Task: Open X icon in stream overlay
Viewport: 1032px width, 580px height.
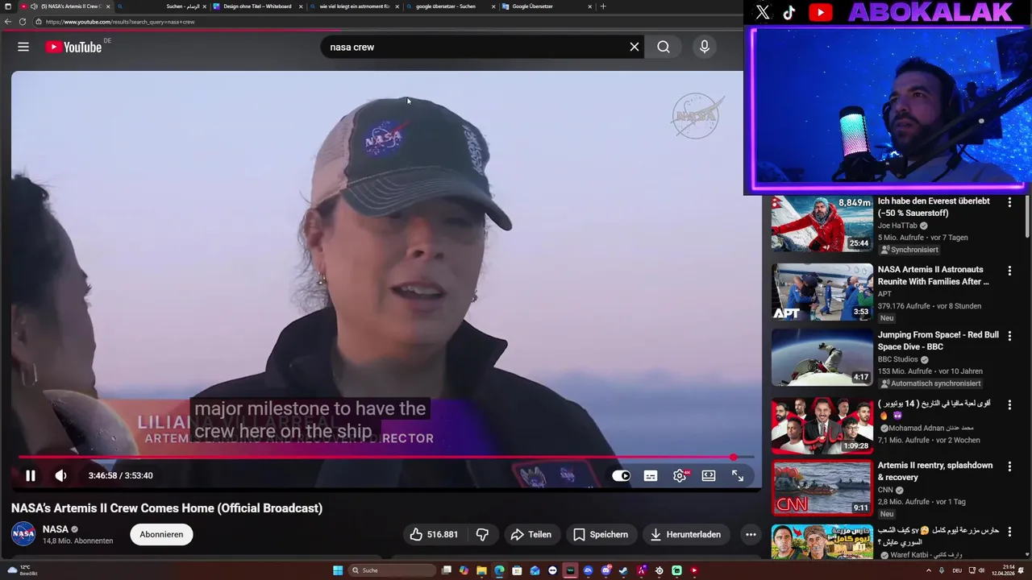Action: (x=763, y=12)
